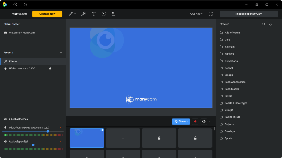Toggle Microfoon orange indicator dot
The width and height of the screenshot is (282, 158).
[x=61, y=128]
